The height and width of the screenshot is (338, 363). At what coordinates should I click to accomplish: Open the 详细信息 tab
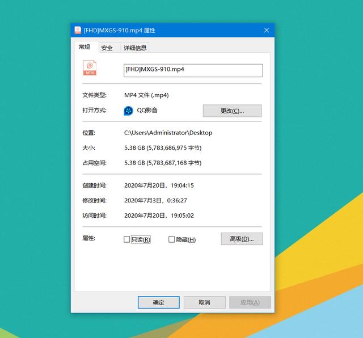(x=135, y=48)
